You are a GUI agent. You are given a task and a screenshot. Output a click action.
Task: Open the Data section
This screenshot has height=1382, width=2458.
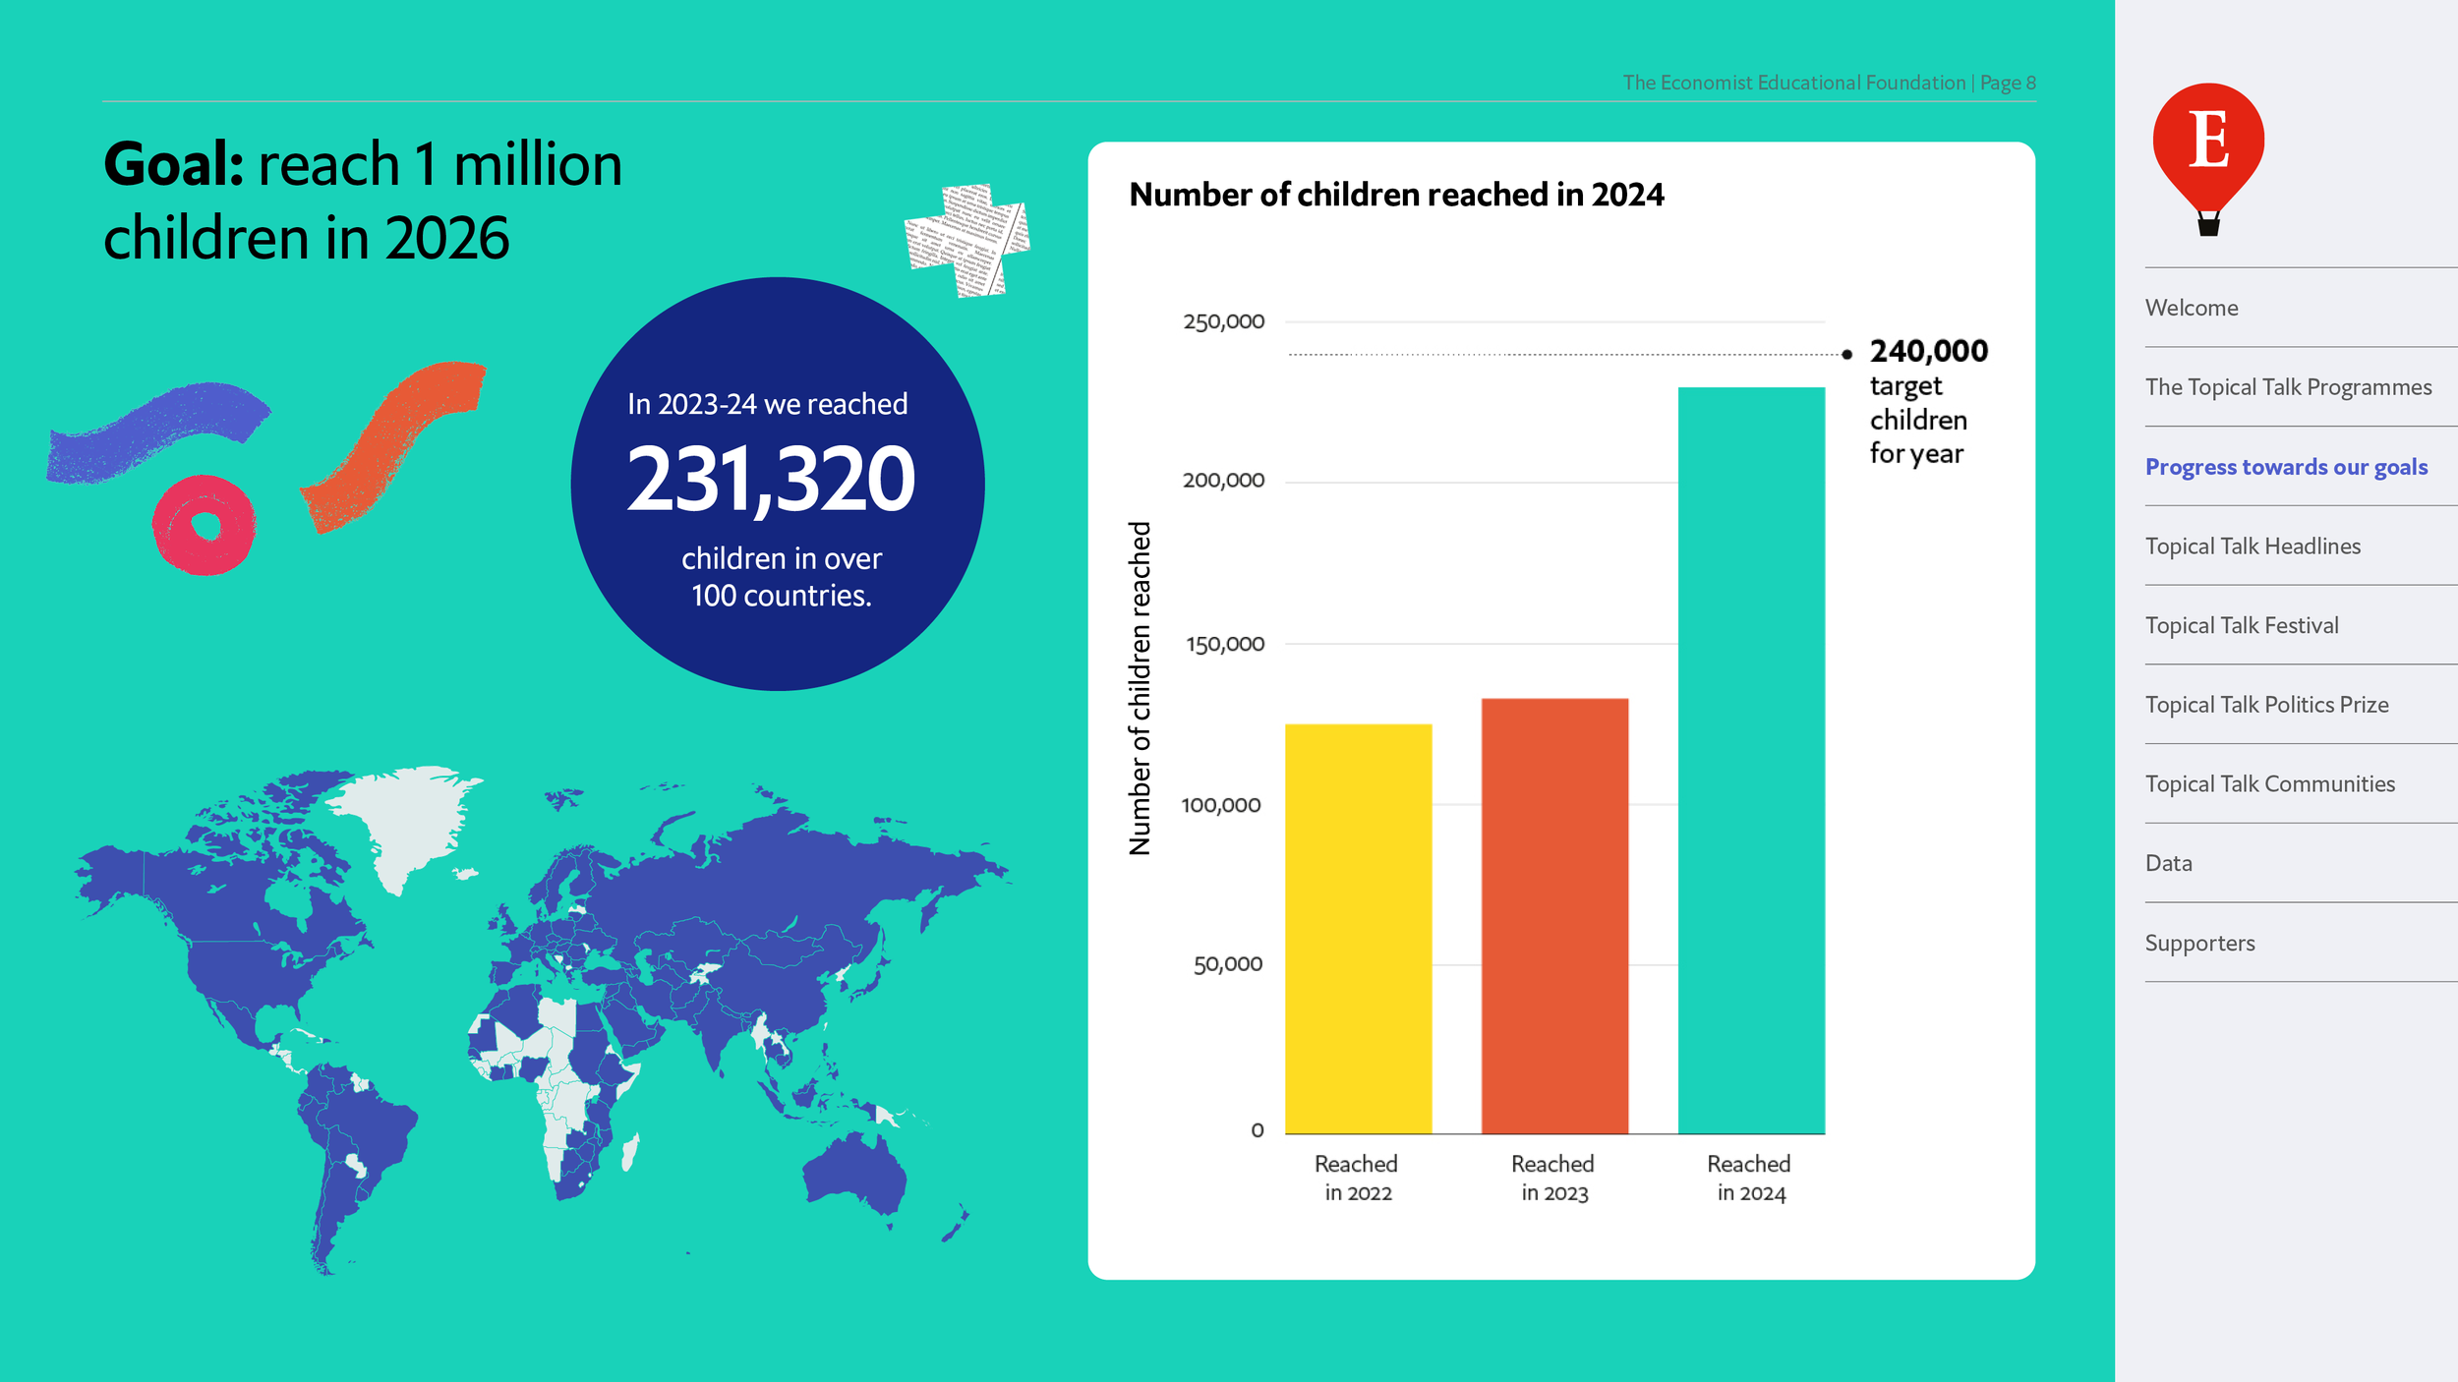click(x=2169, y=863)
